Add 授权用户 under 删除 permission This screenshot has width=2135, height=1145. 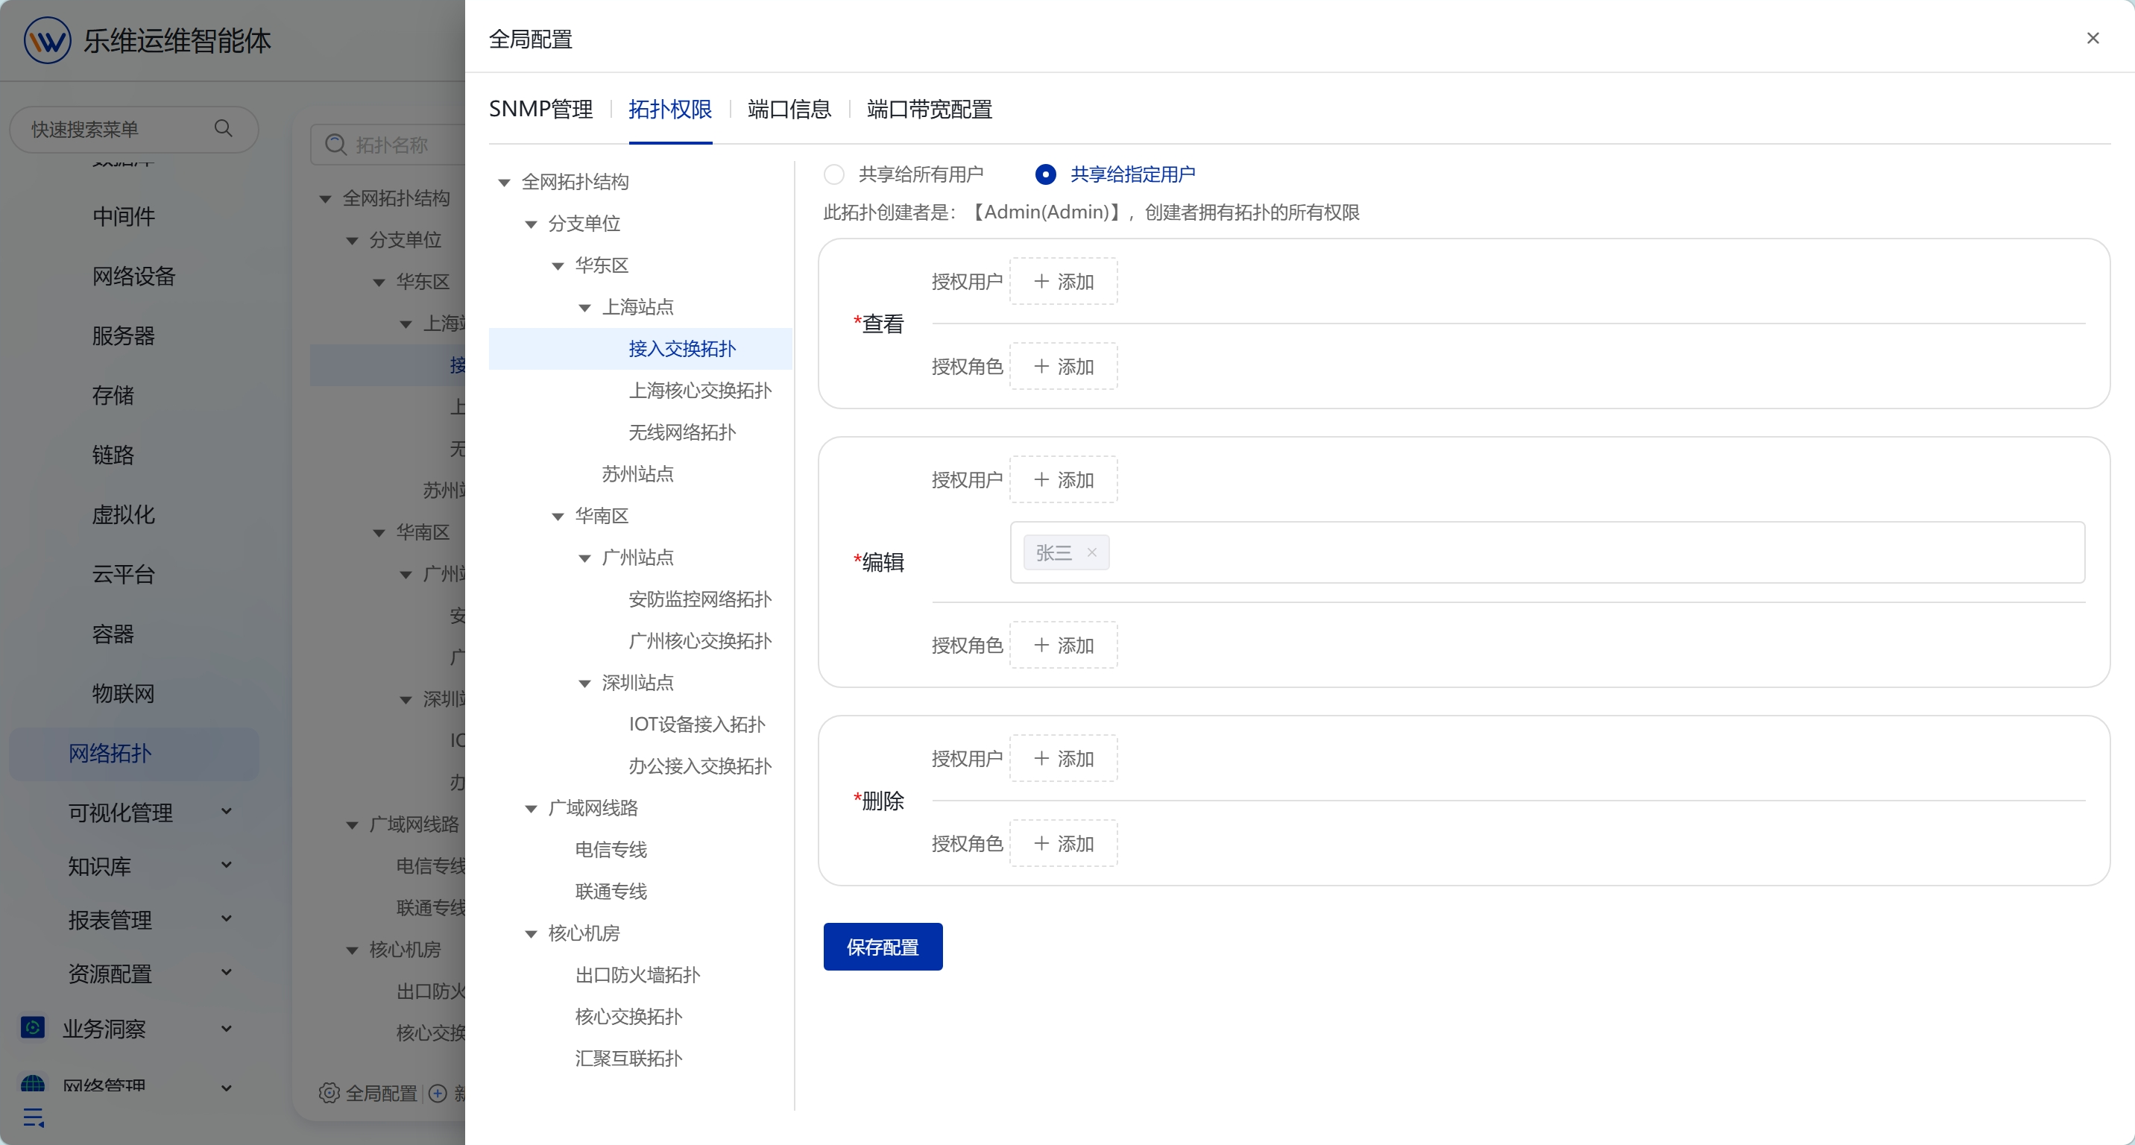pyautogui.click(x=1063, y=758)
